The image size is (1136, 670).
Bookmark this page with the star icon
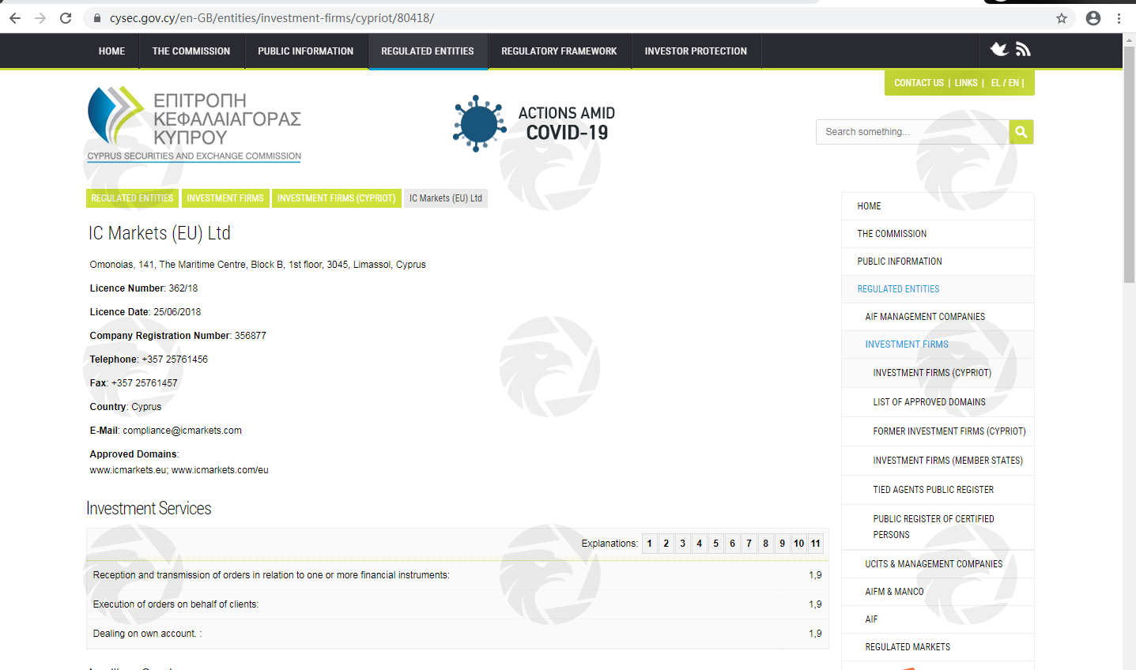pyautogui.click(x=1062, y=18)
